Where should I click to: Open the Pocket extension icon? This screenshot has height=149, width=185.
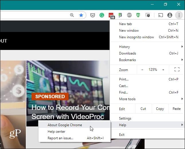click(93, 15)
